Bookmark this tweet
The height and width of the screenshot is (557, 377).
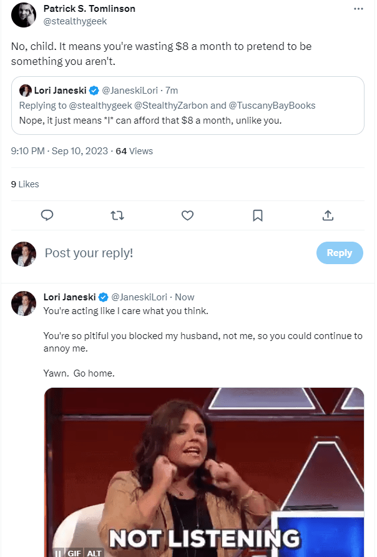point(257,215)
